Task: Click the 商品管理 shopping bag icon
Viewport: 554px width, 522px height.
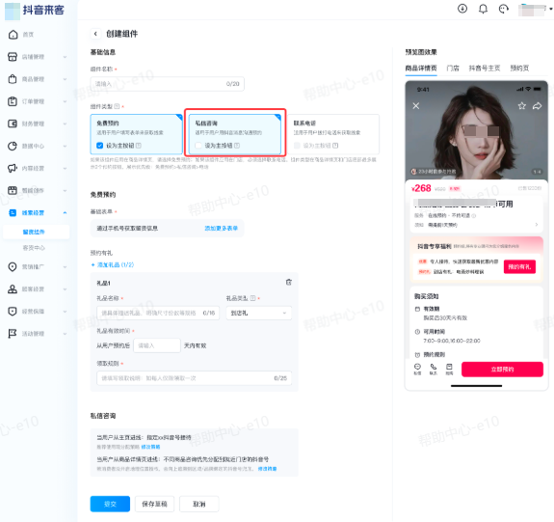Action: (x=13, y=79)
